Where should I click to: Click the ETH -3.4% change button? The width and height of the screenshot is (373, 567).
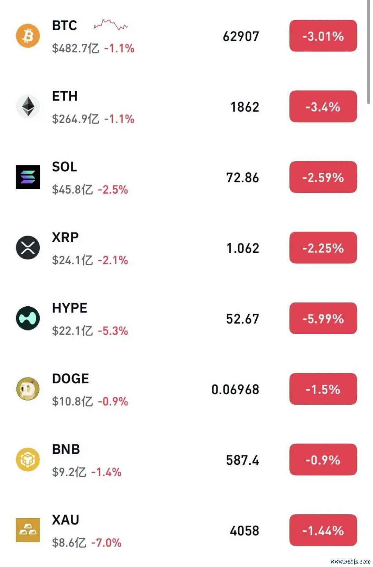point(323,106)
